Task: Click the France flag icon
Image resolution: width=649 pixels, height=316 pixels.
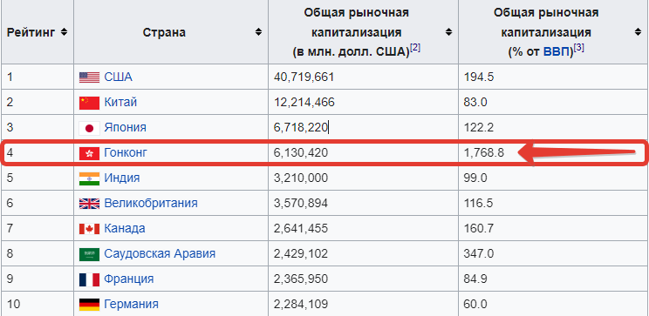Action: coord(89,279)
